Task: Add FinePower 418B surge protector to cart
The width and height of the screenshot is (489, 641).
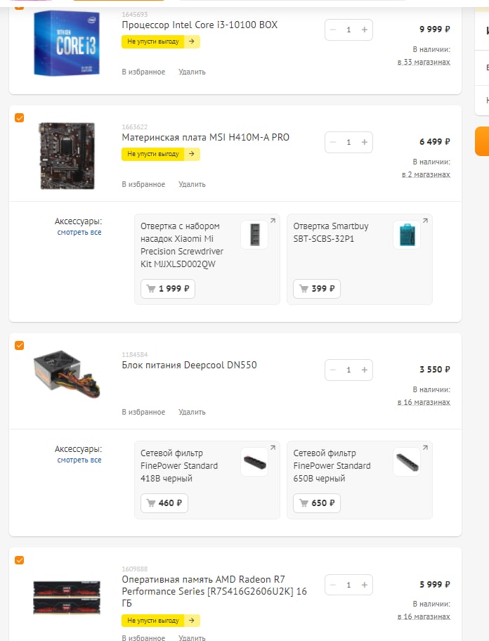Action: (164, 503)
